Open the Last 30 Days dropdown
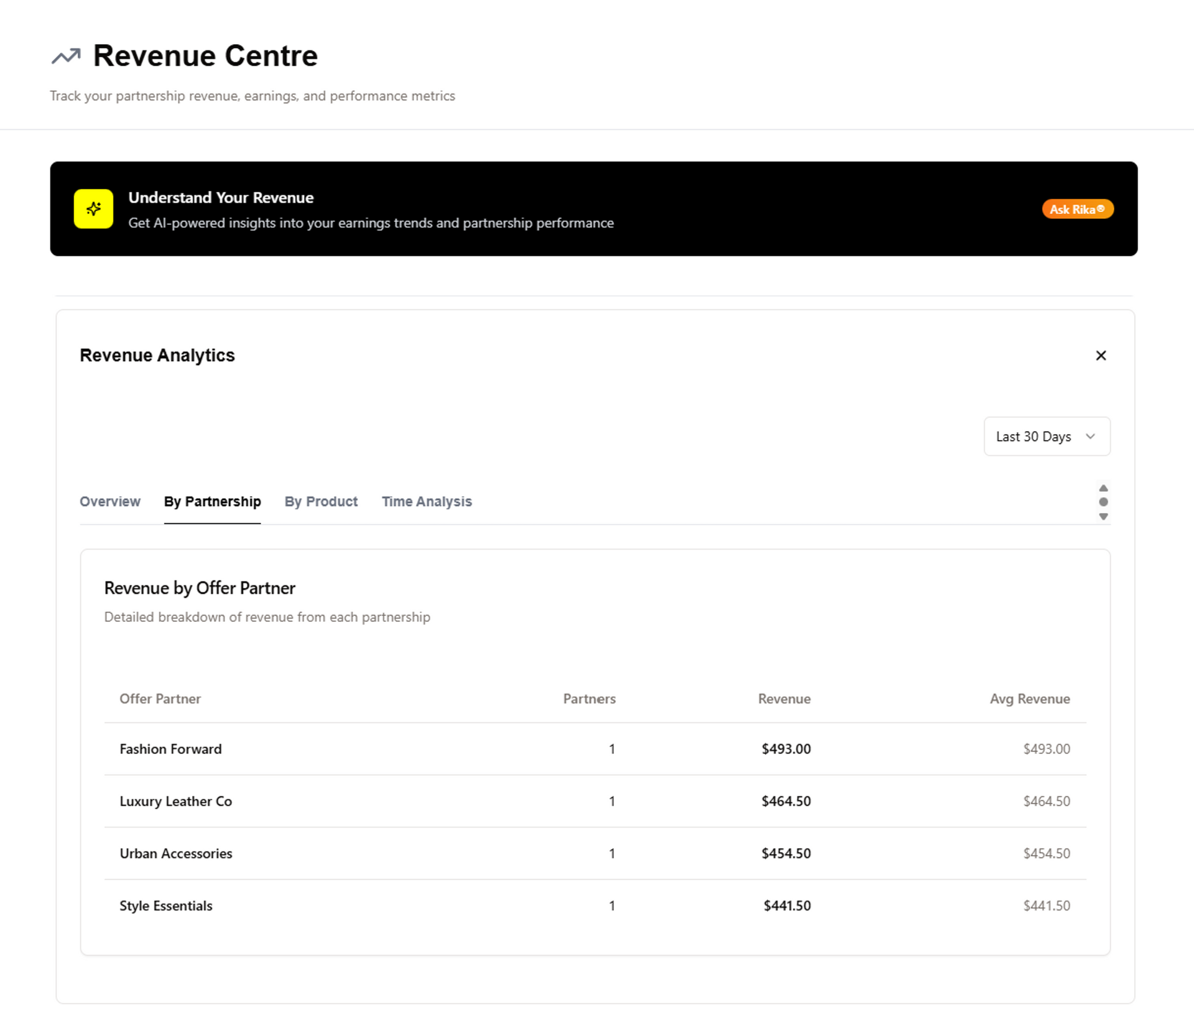This screenshot has height=1010, width=1194. click(x=1034, y=437)
